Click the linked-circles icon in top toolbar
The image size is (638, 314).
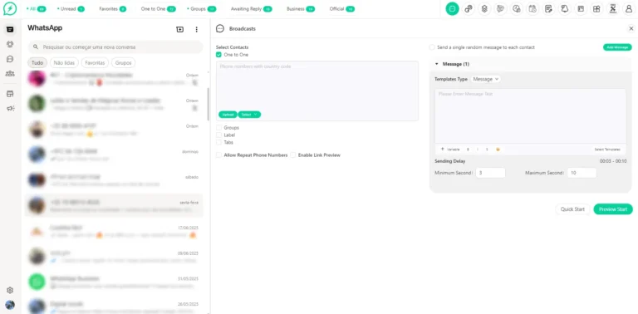tap(469, 9)
